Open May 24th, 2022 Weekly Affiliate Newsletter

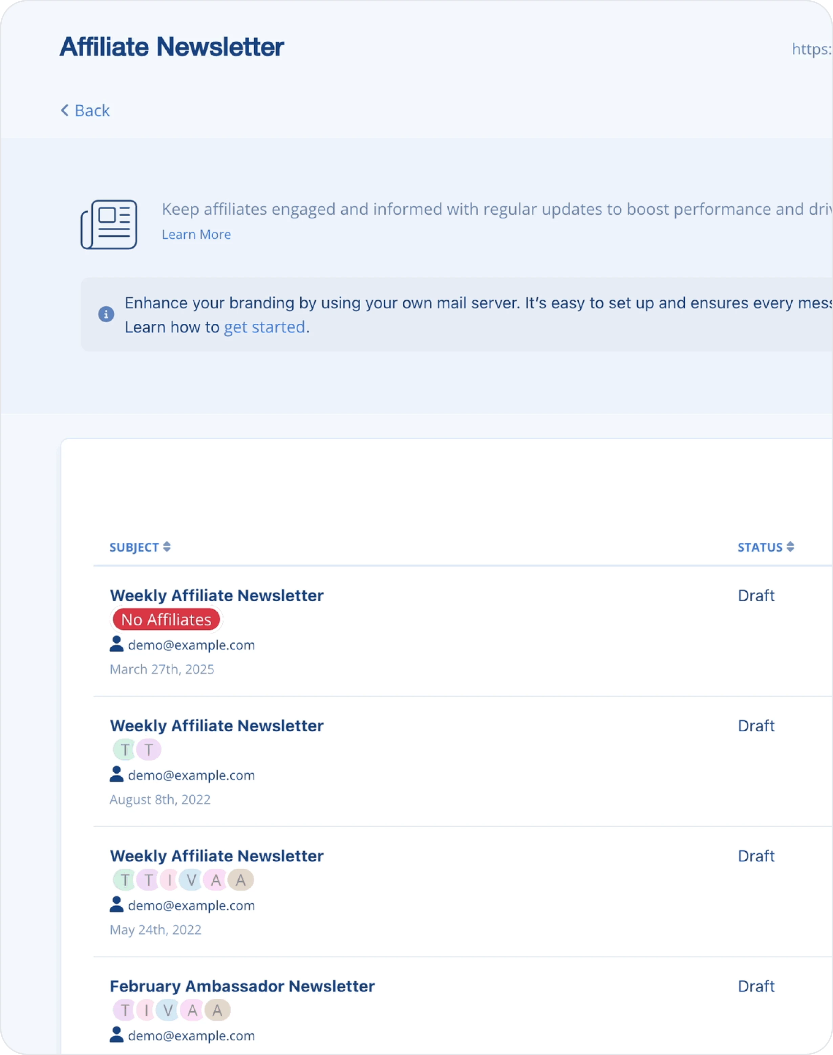[x=216, y=856]
